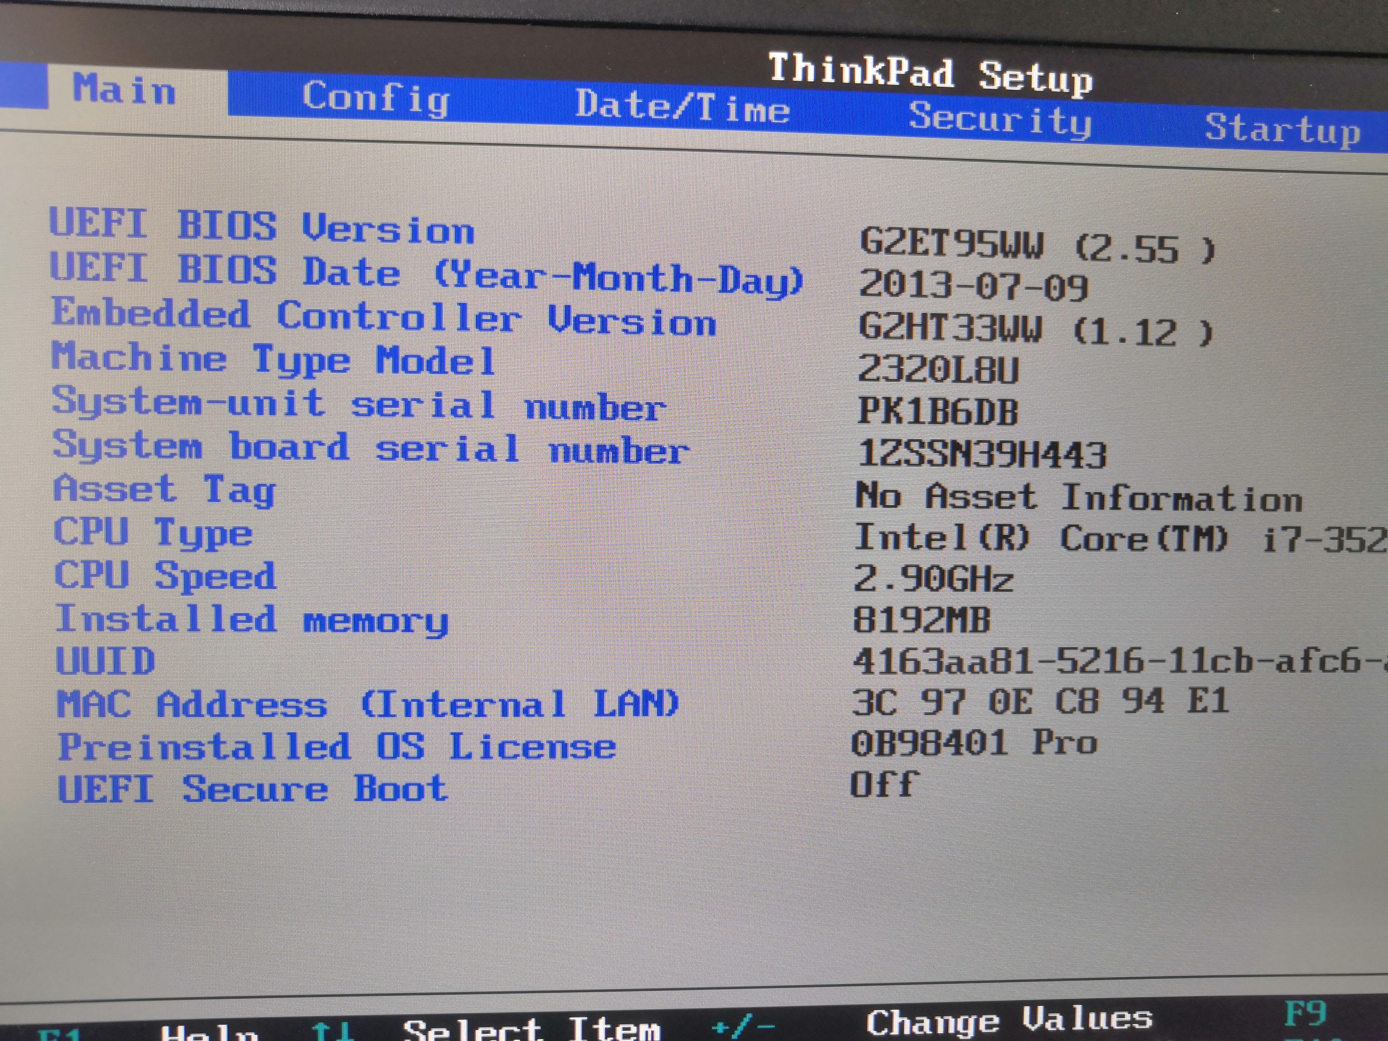Click the F9 key hint
The image size is (1388, 1041).
1305,1013
